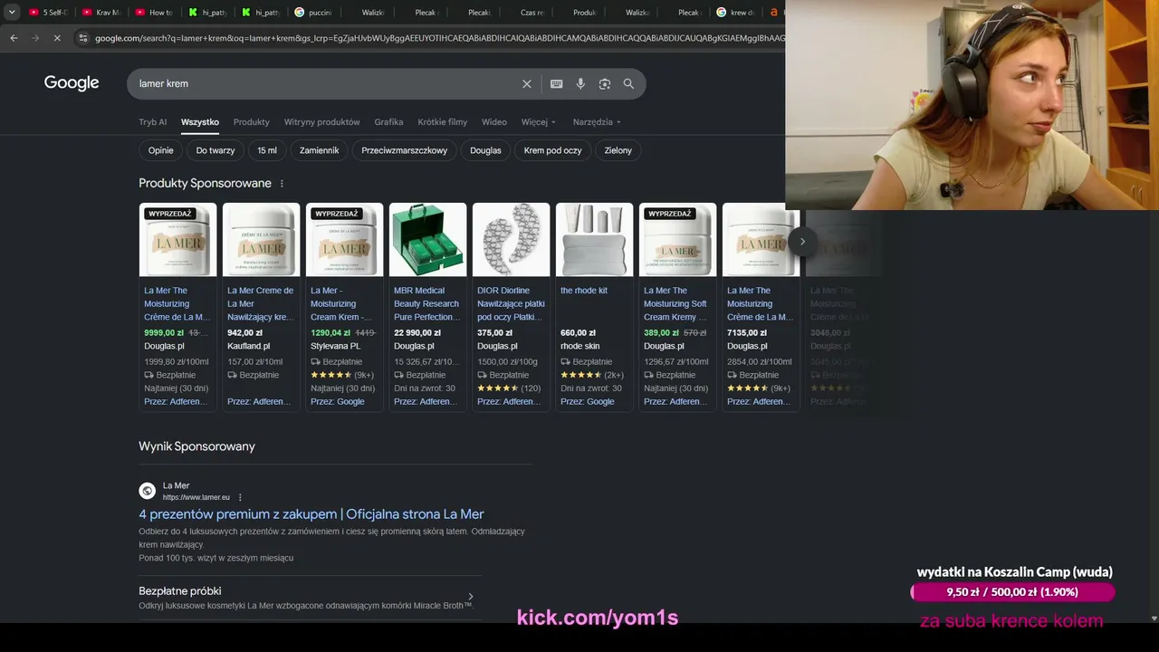Open 'Wideo' results tab
The height and width of the screenshot is (652, 1159).
pos(494,122)
